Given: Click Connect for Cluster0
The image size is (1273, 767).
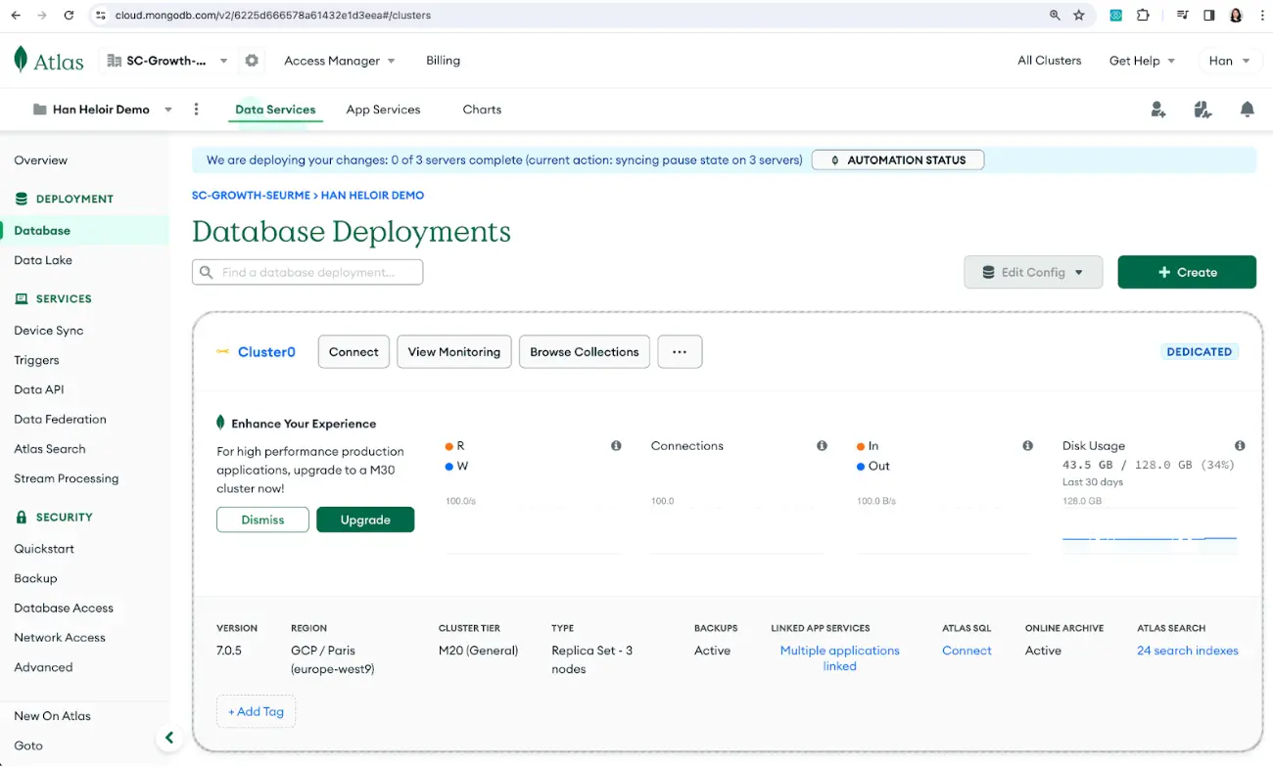Looking at the screenshot, I should click(353, 351).
